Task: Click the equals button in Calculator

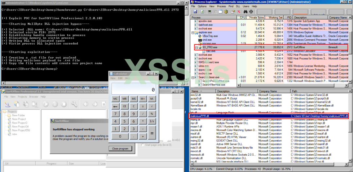Action: click(x=152, y=133)
